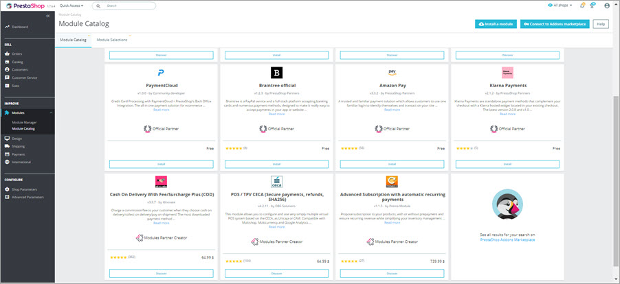Viewport: 620px width, 284px height.
Task: Click the PrestaShop logo
Action: [25, 6]
